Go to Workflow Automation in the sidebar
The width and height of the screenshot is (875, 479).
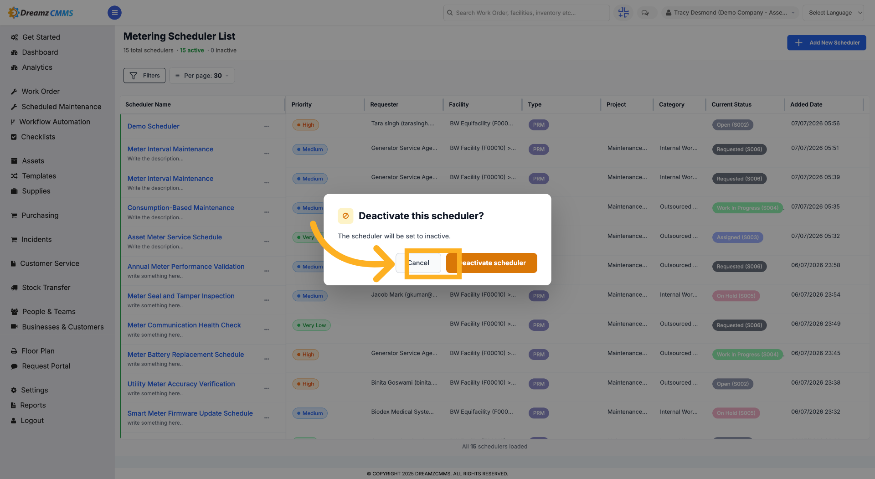[x=55, y=122]
